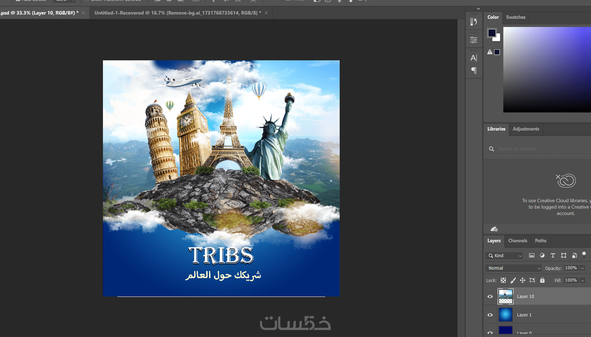This screenshot has height=337, width=591.
Task: Click the search icon in Libraries
Action: coord(491,149)
